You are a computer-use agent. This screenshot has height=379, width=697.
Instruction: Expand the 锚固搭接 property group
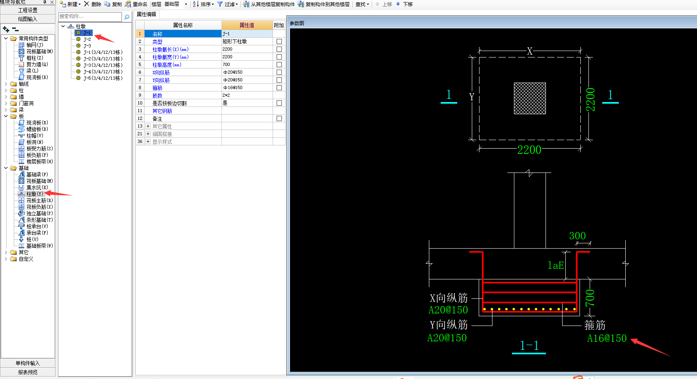[148, 134]
